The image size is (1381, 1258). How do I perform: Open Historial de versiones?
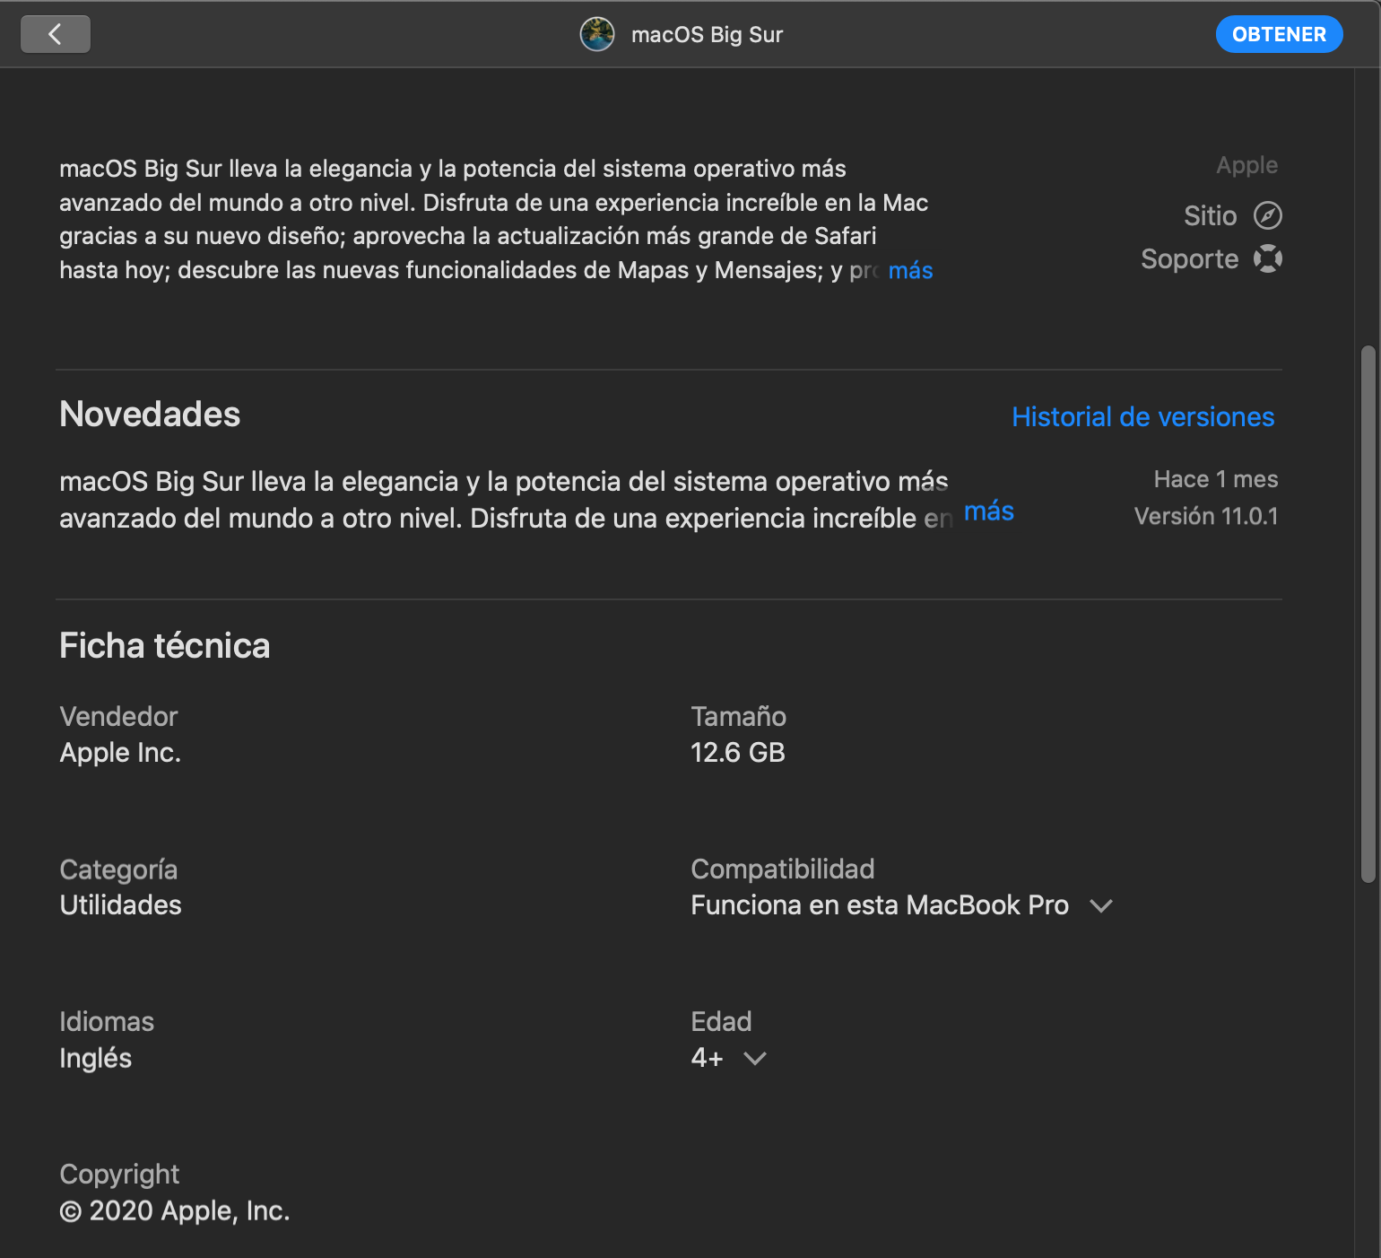click(1142, 416)
